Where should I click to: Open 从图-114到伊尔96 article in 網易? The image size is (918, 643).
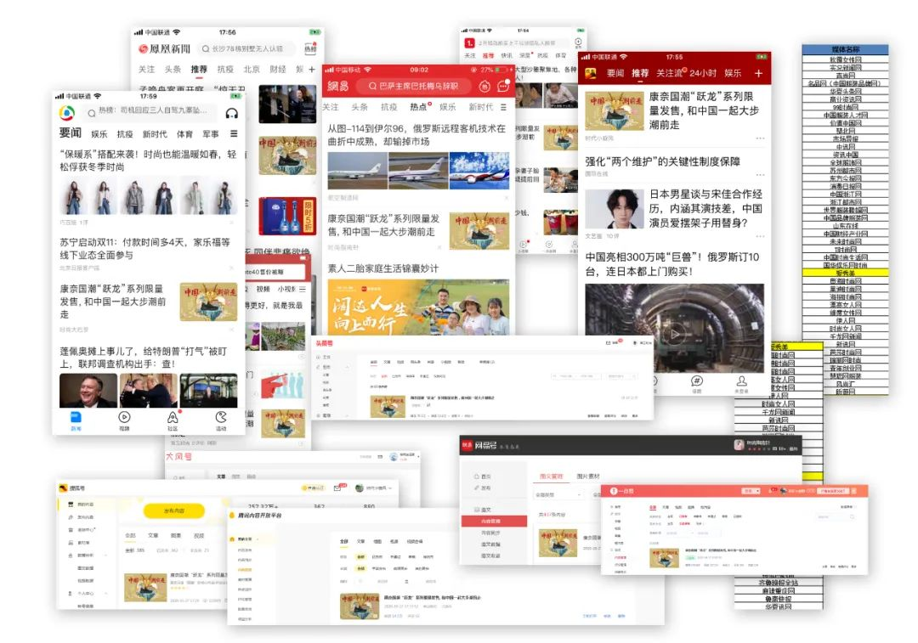(416, 135)
